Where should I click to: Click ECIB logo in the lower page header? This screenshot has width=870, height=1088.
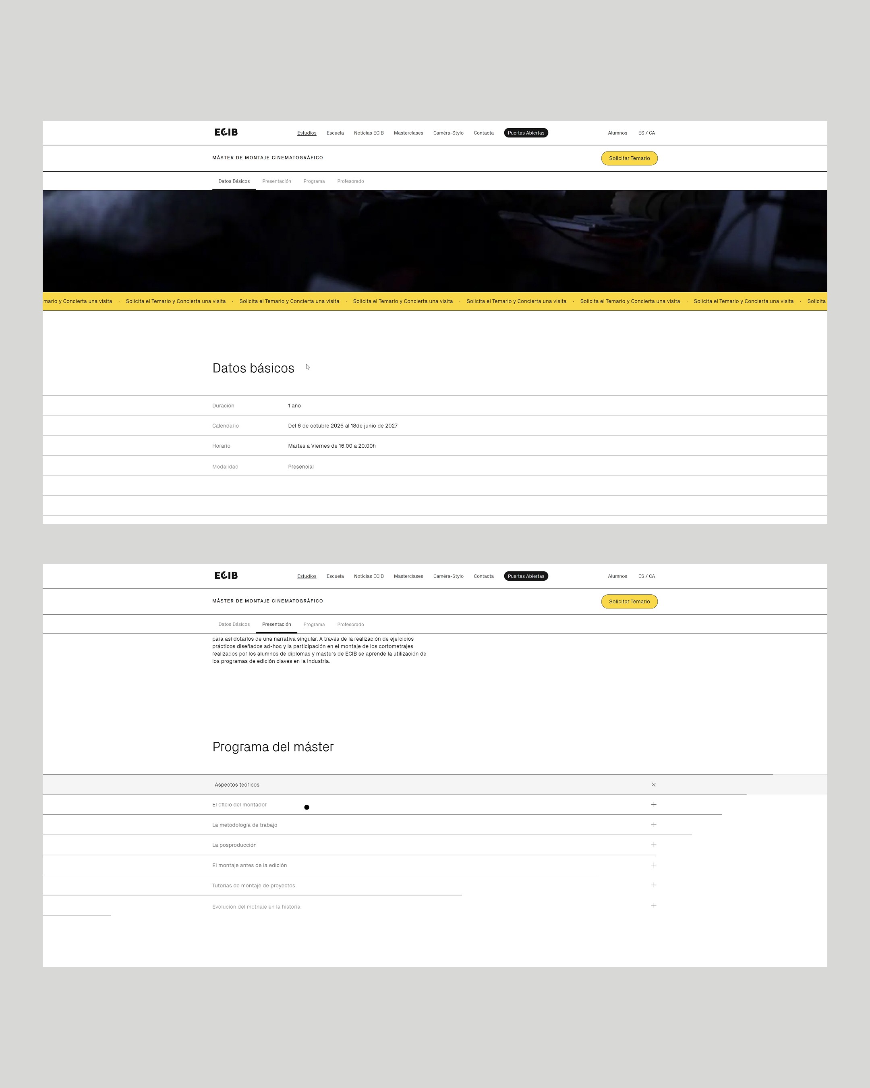click(x=226, y=575)
